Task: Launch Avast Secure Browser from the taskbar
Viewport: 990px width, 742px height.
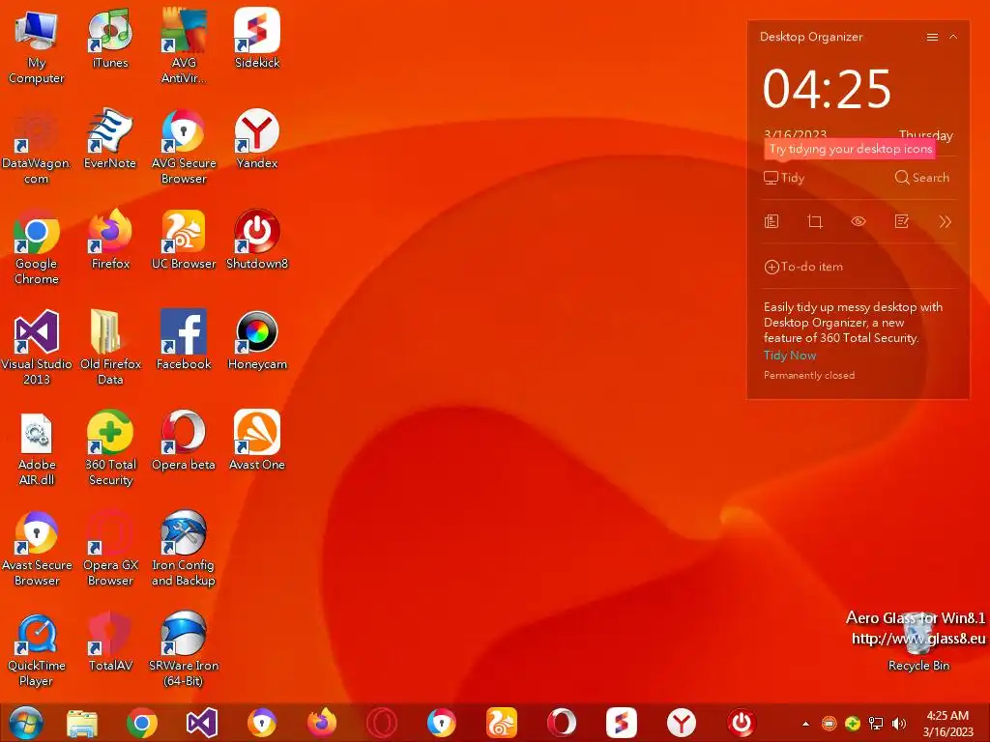Action: coord(261,723)
